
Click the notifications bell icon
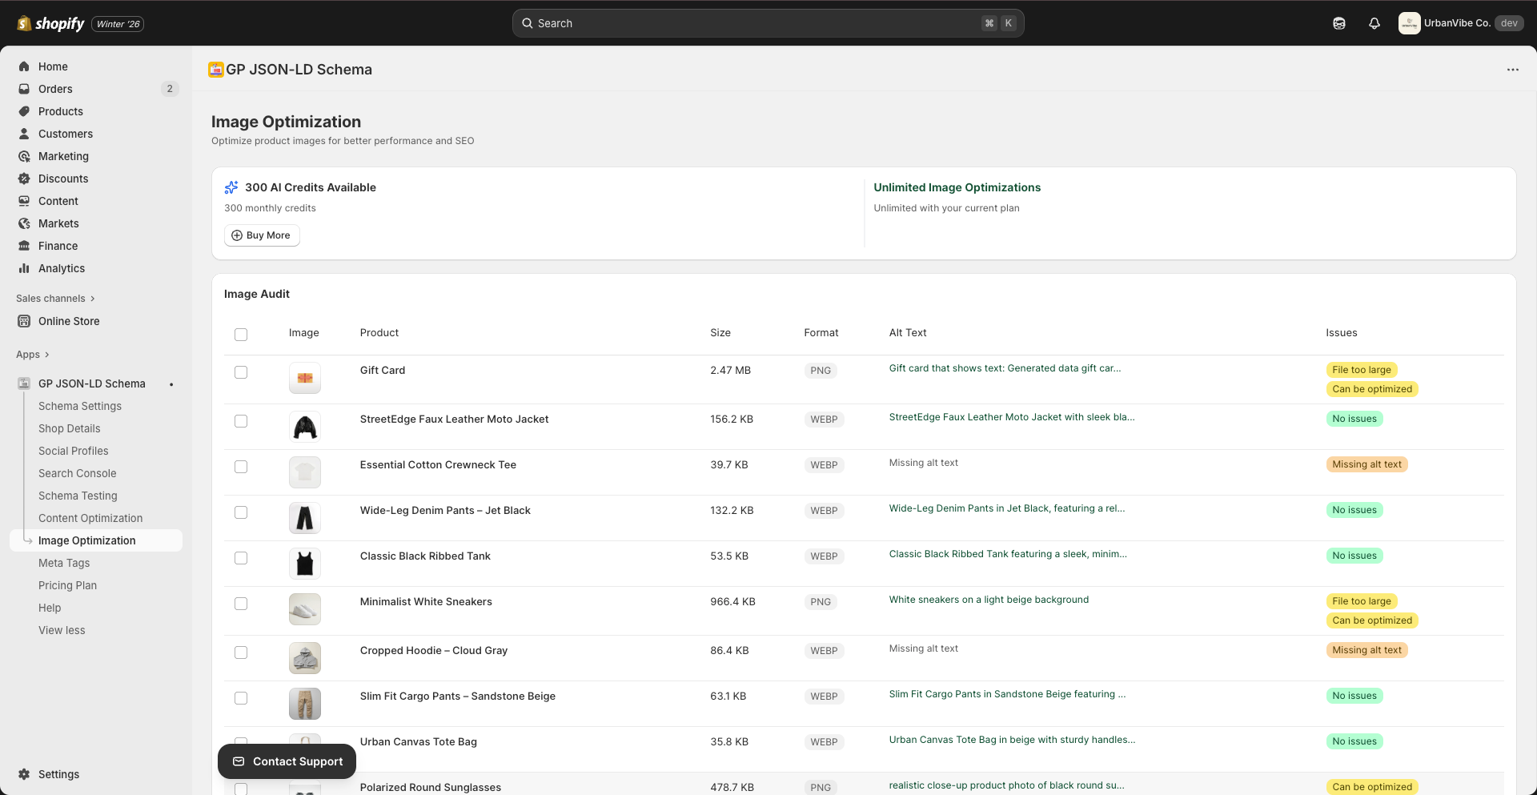tap(1374, 23)
